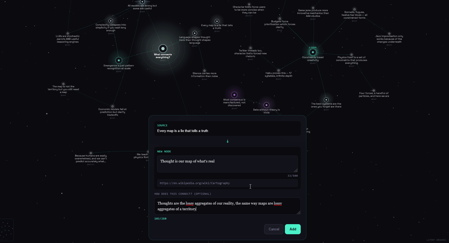Click the '103/280' character counter
Viewport: 449px width, 243px height.
point(160,219)
